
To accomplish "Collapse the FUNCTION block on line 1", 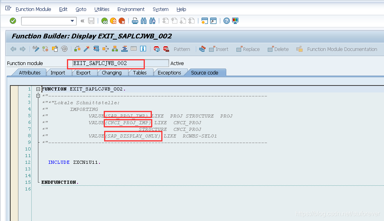I will point(38,89).
